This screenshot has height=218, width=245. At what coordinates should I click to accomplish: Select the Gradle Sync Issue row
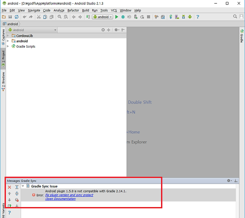128,186
